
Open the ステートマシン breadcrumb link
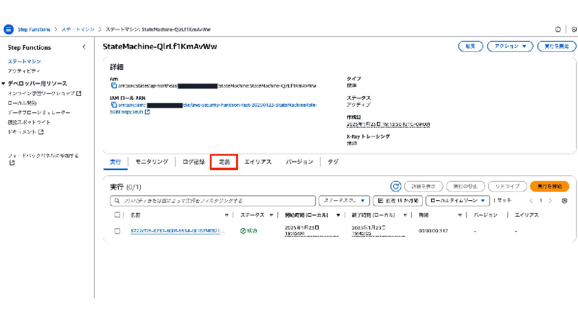click(78, 30)
